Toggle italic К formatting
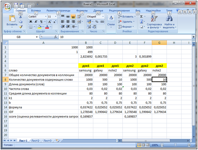The height and width of the screenshot is (150, 198). pyautogui.click(x=36, y=22)
